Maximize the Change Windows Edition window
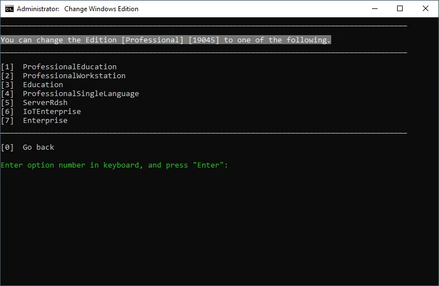The height and width of the screenshot is (286, 439). click(400, 9)
